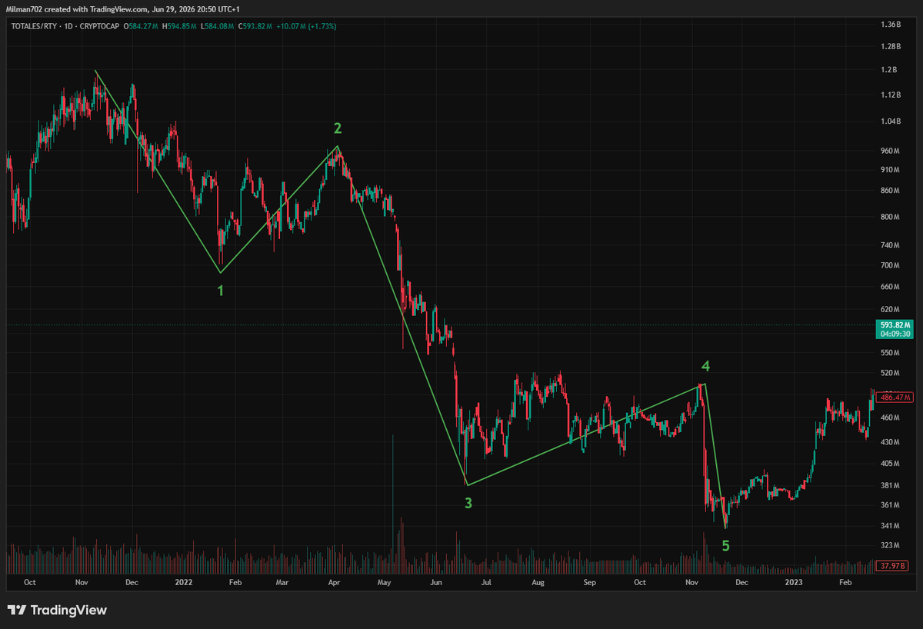Click the Aug label on time axis
This screenshot has height=629, width=923.
pos(538,583)
